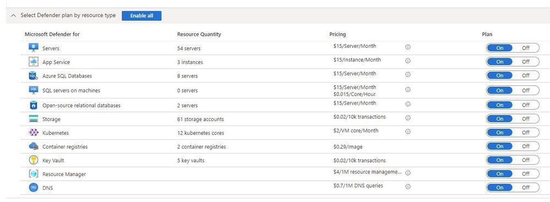Click the 'Open-source relational databases' row label
Viewport: 550px width, 202px height.
81,105
